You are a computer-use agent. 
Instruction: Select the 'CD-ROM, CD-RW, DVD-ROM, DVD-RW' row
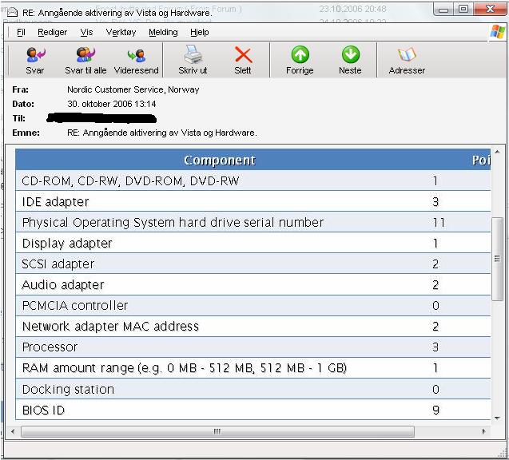(253, 180)
